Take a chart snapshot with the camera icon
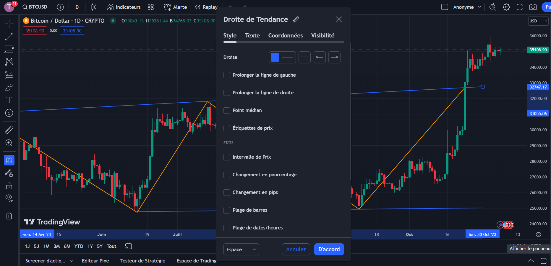551x266 pixels. pos(532,7)
